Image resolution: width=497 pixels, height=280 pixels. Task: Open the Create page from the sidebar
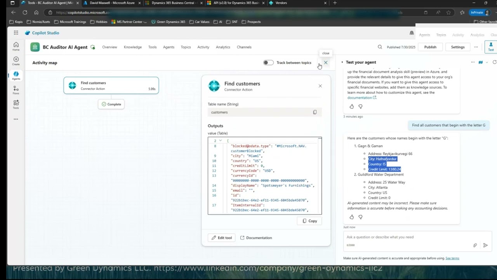(x=16, y=61)
